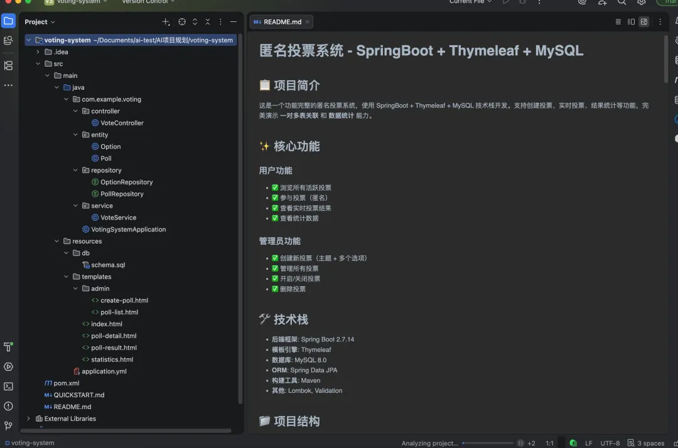
Task: Click the +2 background tasks indicator
Action: pos(532,443)
